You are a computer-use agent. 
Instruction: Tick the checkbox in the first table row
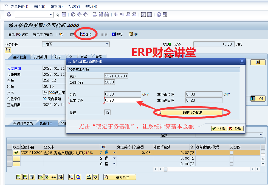coord(232,153)
